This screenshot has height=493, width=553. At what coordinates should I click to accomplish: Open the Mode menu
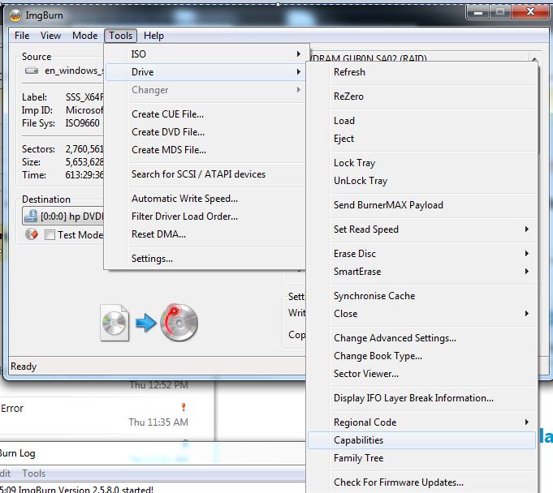tap(84, 36)
